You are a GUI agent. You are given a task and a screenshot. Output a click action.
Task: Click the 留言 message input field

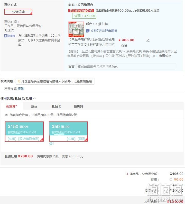coord(126,66)
